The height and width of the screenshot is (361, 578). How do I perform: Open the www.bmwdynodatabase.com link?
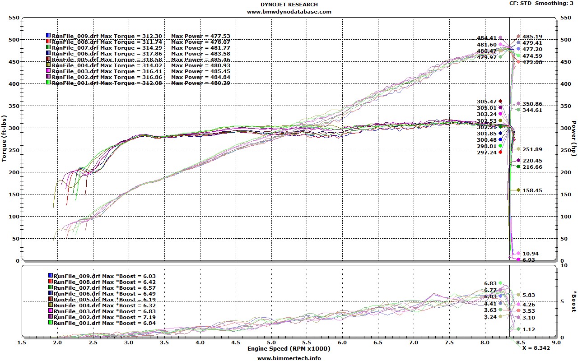[x=289, y=12]
